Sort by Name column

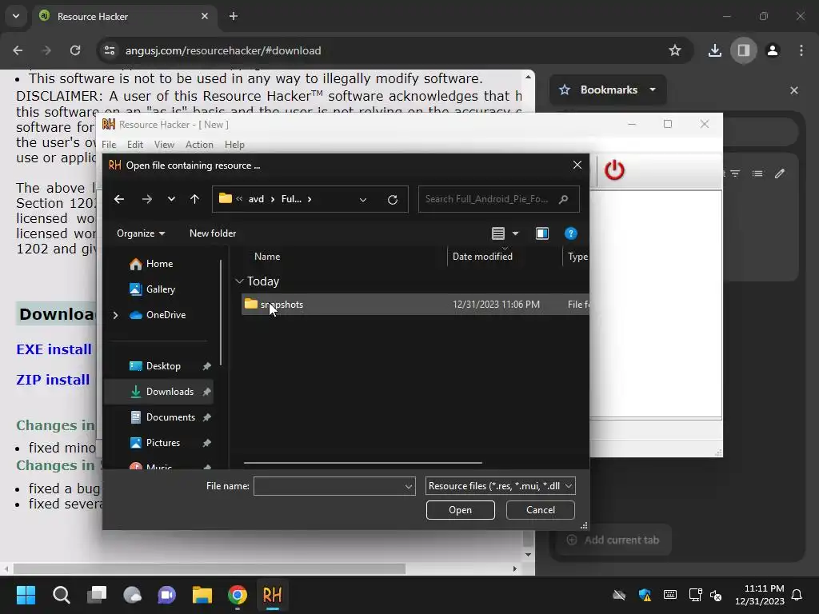(267, 257)
